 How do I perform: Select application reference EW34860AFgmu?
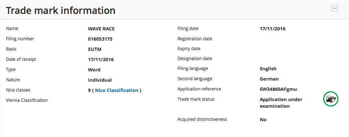(x=278, y=89)
